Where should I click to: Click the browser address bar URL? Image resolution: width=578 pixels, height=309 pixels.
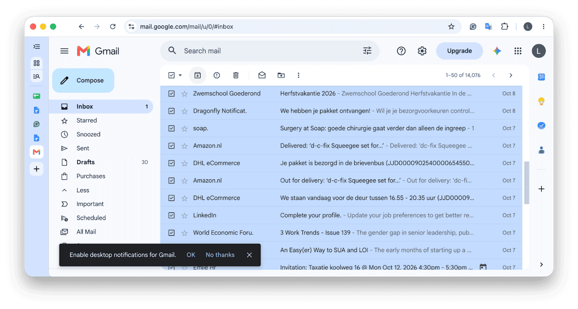(x=187, y=27)
